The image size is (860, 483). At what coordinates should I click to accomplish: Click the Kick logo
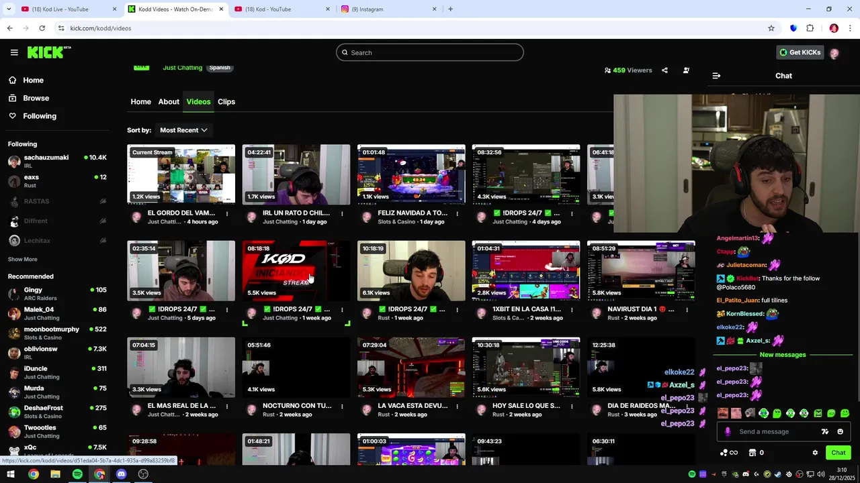point(48,52)
